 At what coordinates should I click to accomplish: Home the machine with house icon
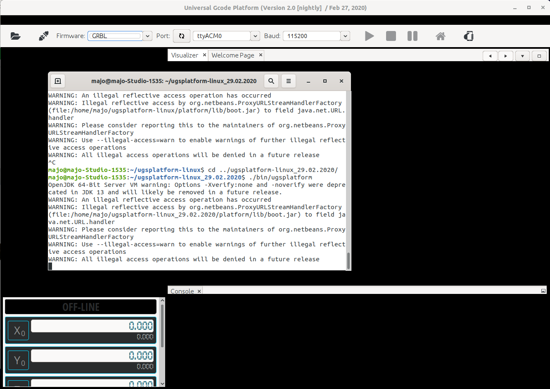click(x=441, y=36)
